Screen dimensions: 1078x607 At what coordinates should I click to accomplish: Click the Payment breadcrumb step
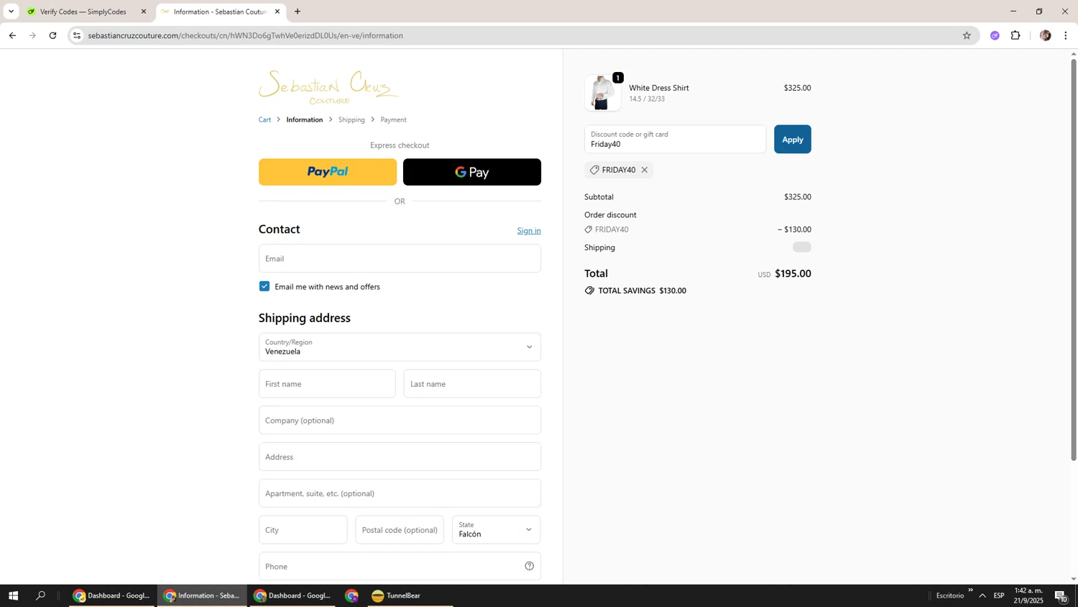pyautogui.click(x=393, y=119)
